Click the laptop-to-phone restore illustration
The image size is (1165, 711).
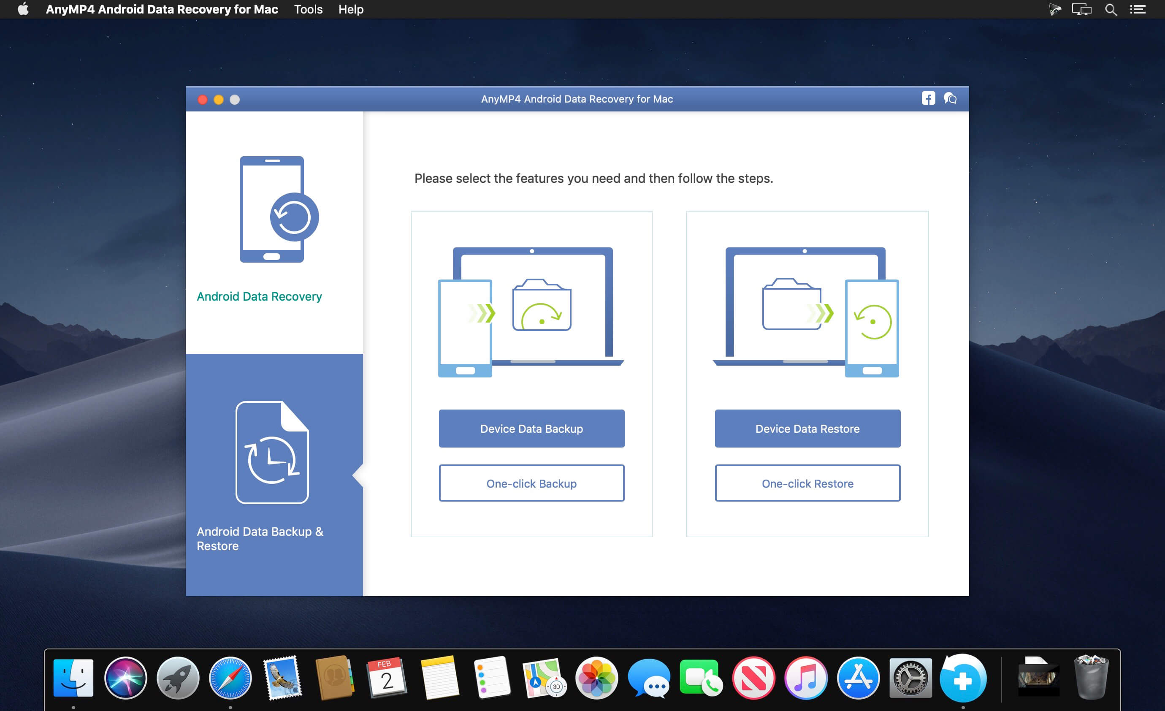pyautogui.click(x=806, y=312)
